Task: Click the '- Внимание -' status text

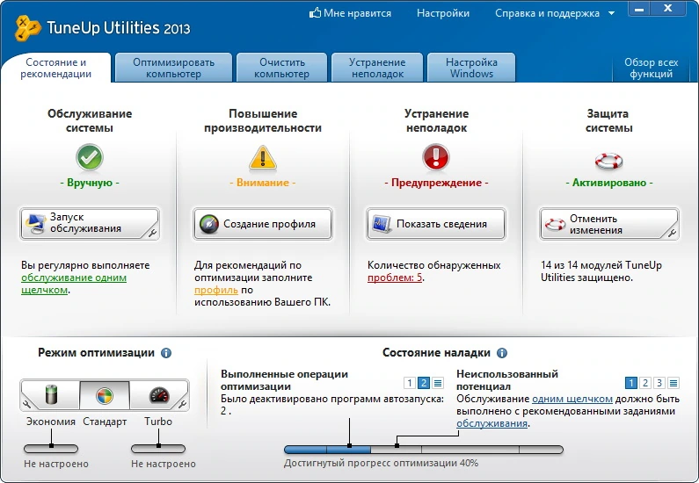Action: pyautogui.click(x=263, y=183)
